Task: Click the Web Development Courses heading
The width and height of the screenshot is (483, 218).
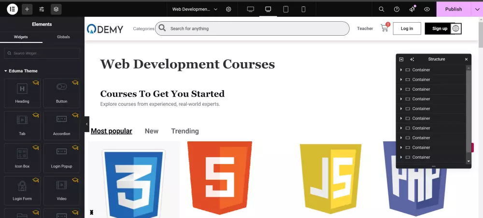Action: [187, 64]
